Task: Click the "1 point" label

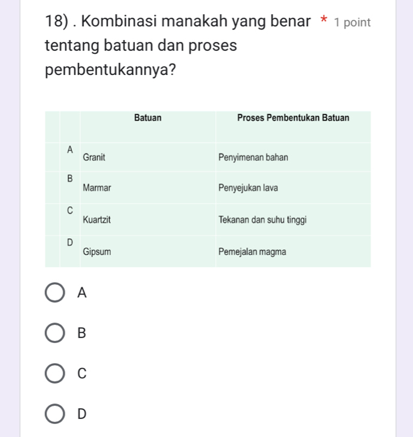Action: (353, 23)
